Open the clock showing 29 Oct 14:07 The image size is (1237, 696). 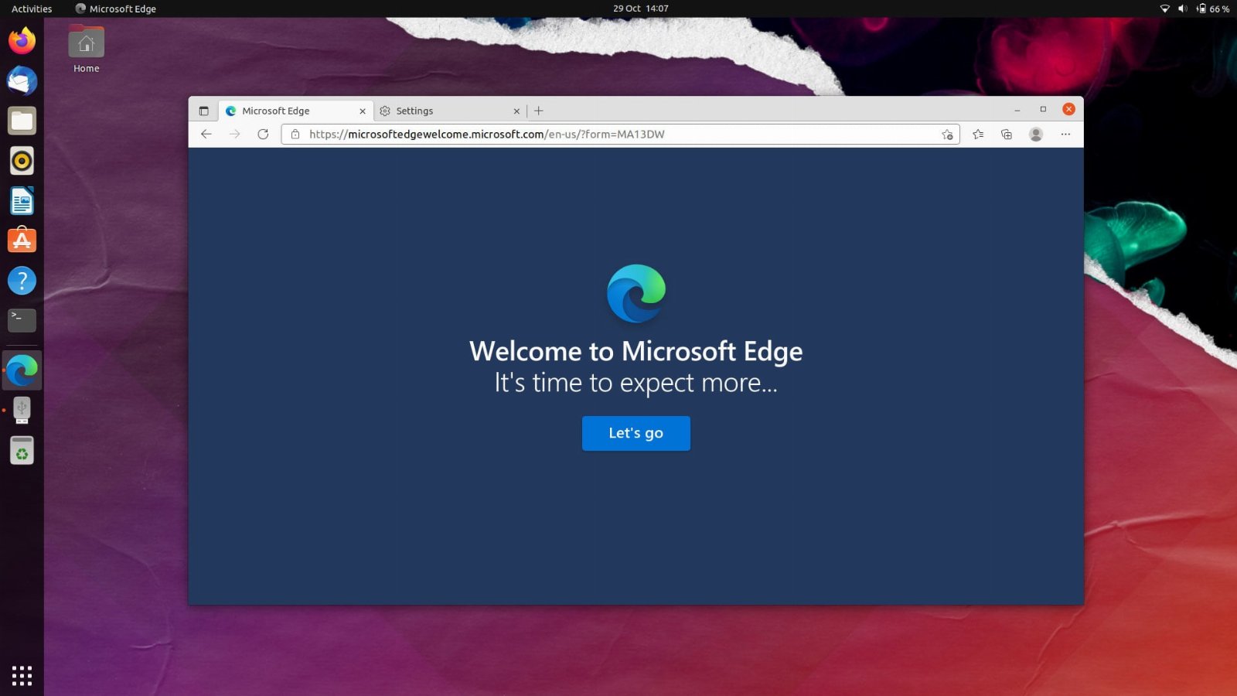pyautogui.click(x=640, y=9)
